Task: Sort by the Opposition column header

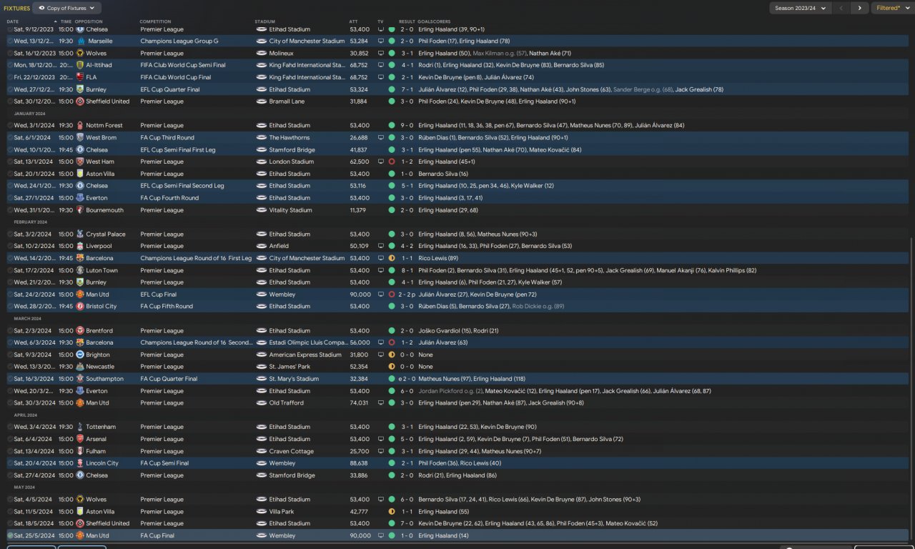Action: [x=89, y=21]
